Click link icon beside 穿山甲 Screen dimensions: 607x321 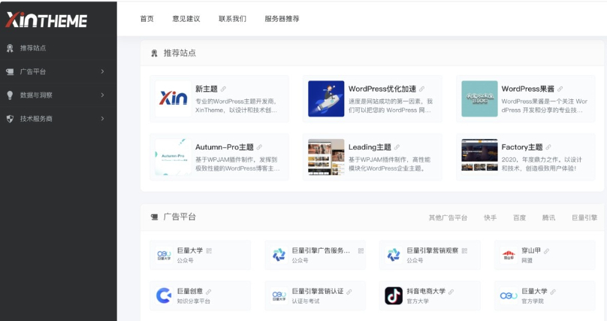point(546,251)
